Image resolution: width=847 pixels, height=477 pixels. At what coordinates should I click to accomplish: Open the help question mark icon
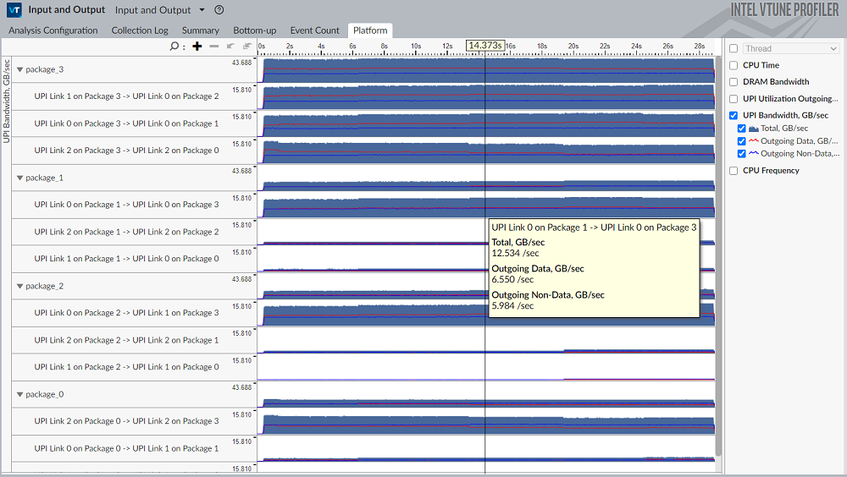pos(219,10)
